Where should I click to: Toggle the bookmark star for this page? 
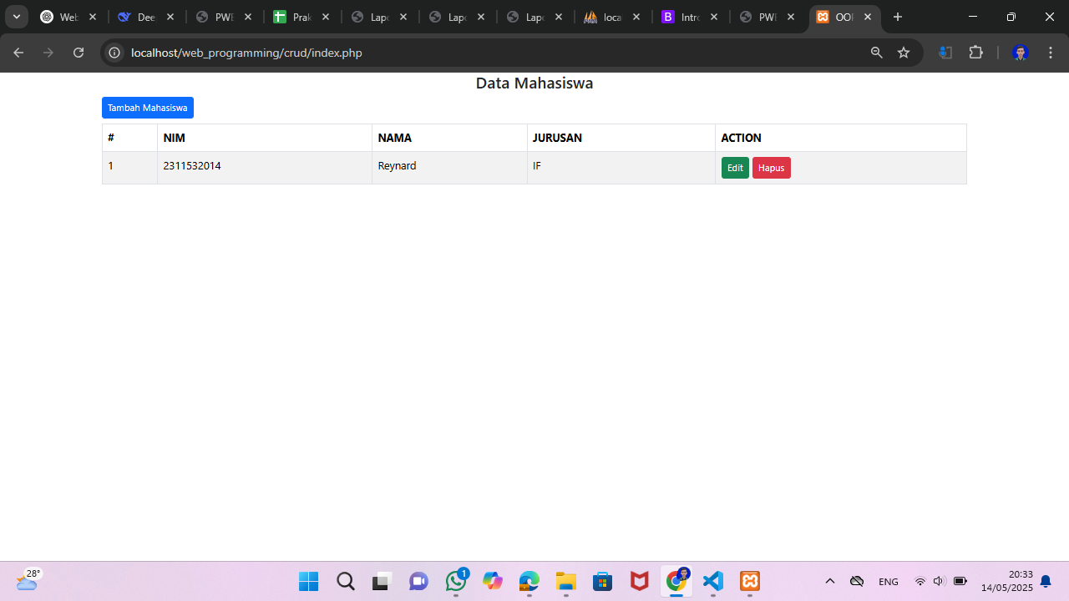click(x=903, y=52)
